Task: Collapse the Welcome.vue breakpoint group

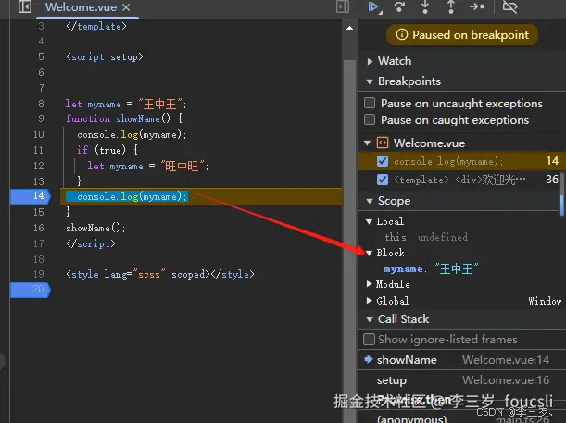Action: coord(368,143)
